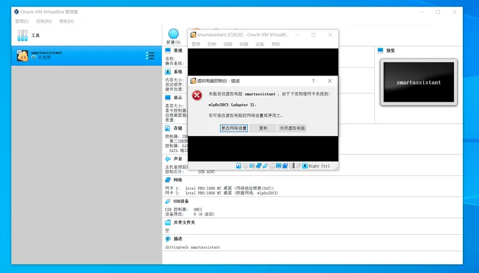This screenshot has width=479, height=273.
Task: Click the 网卡 2 bridged wlp0s20f3 line
Action: (x=222, y=193)
